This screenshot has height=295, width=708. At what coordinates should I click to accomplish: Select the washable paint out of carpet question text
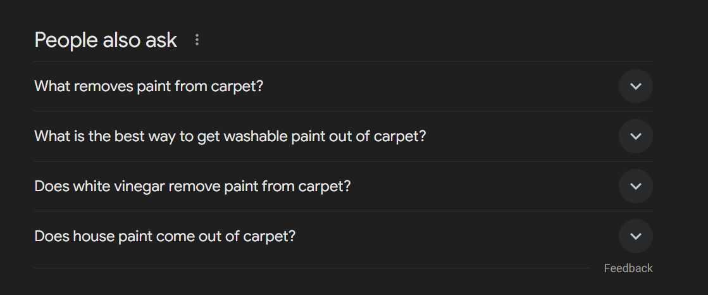click(x=230, y=136)
